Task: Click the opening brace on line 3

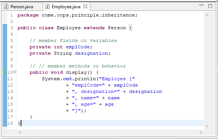Action: (130, 28)
